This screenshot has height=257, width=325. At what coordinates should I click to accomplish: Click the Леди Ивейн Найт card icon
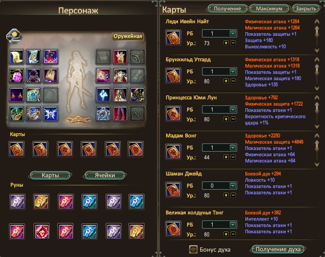(x=173, y=38)
